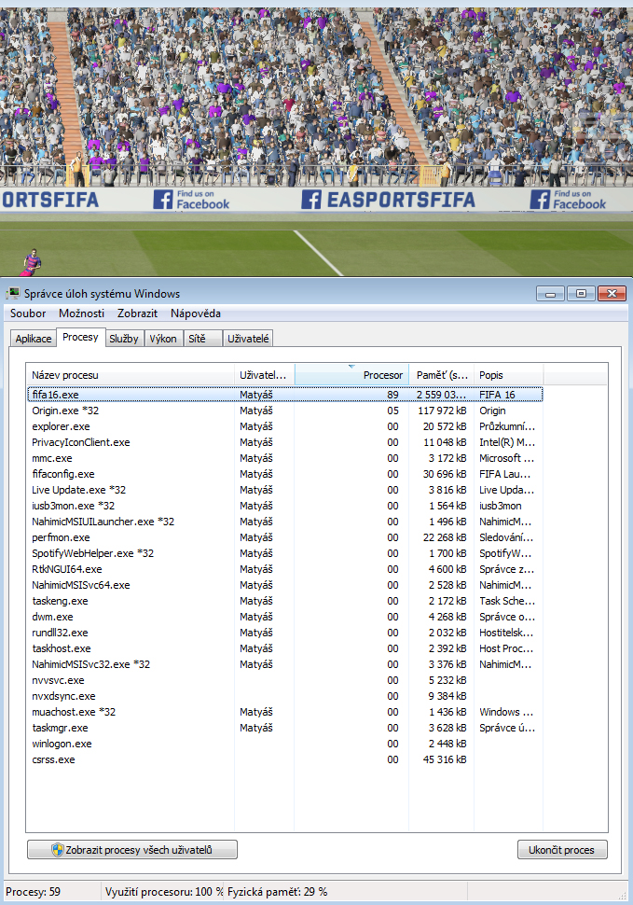
Task: Open the Nápověda menu
Action: 196,313
